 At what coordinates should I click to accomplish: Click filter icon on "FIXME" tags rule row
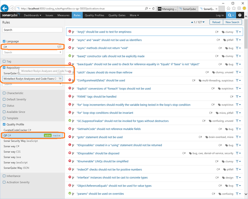[237, 96]
